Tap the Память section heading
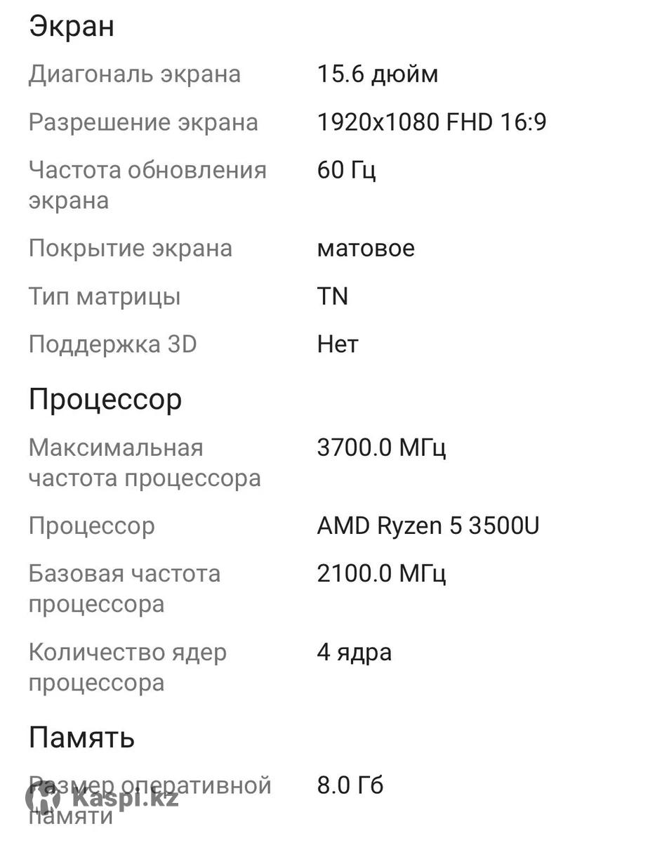Screen dimensions: 662x843 pyautogui.click(x=81, y=738)
